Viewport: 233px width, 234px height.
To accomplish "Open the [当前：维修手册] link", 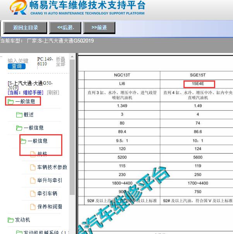I will coord(26,92).
